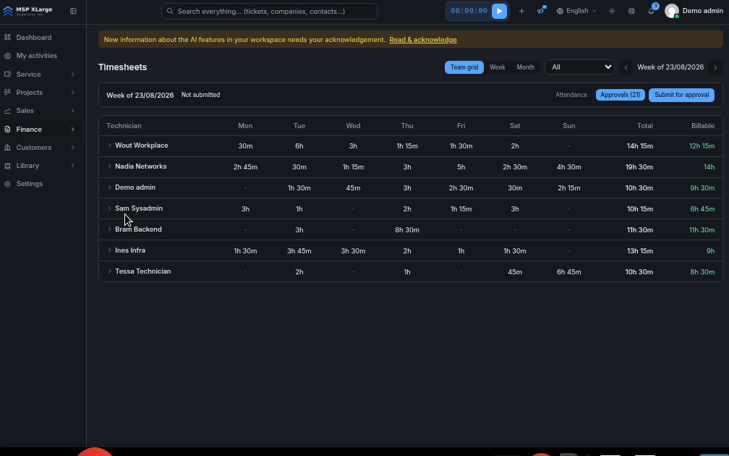The image size is (729, 456).
Task: Toggle light/dark theme sun icon
Action: coord(612,11)
